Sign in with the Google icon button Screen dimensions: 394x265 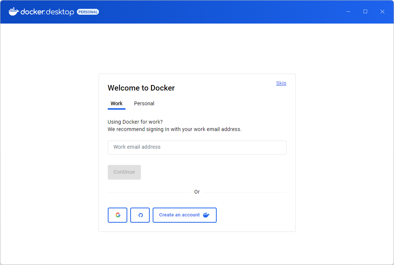117,215
